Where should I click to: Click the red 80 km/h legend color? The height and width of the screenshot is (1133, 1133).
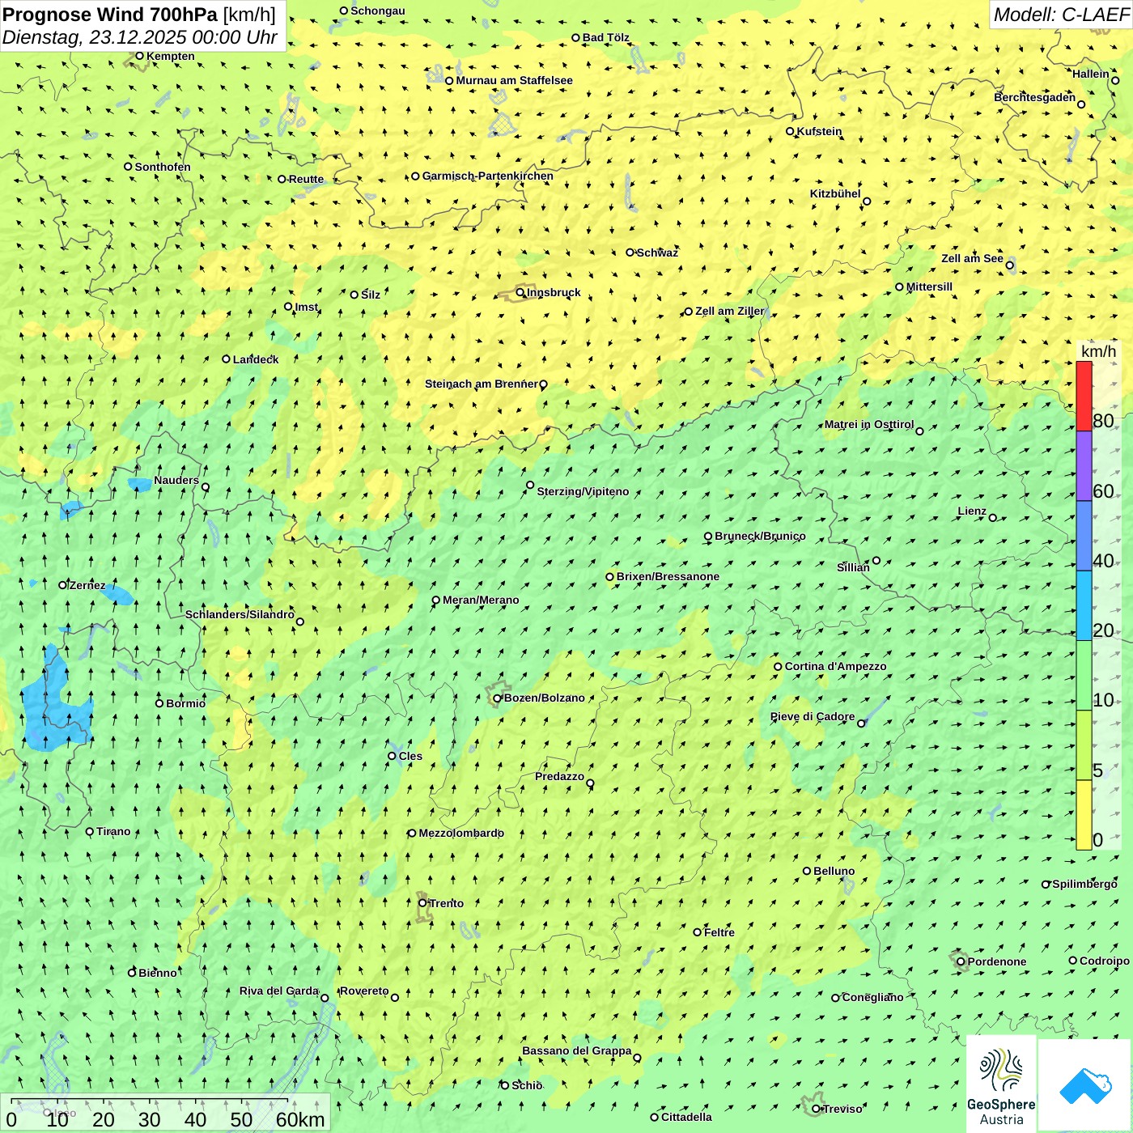(1084, 396)
